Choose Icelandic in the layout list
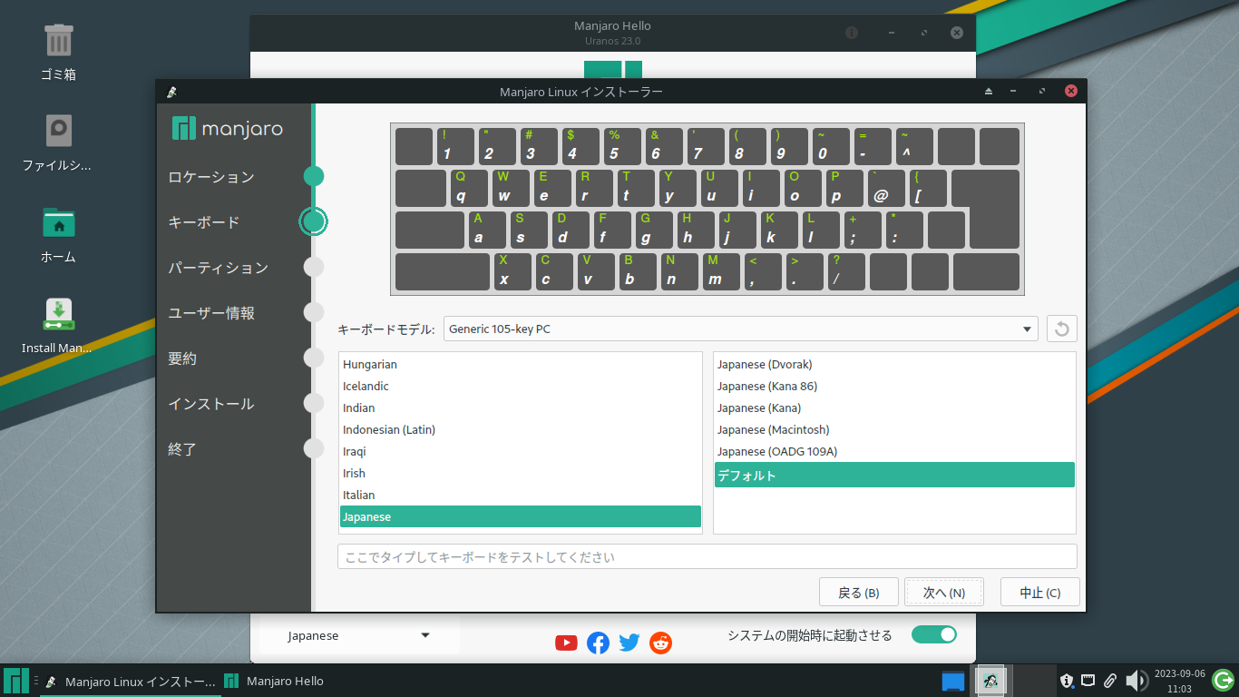The height and width of the screenshot is (697, 1239). tap(521, 386)
